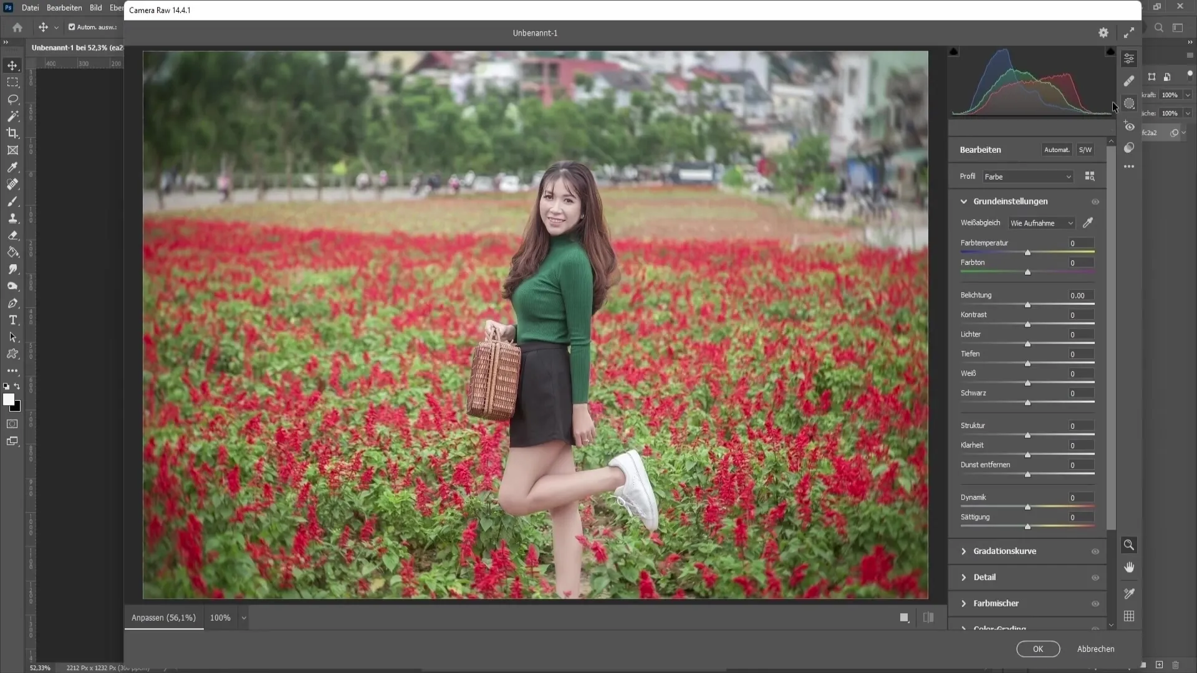Pick white balance eyedropper tool
Viewport: 1197px width, 673px height.
tap(1088, 222)
